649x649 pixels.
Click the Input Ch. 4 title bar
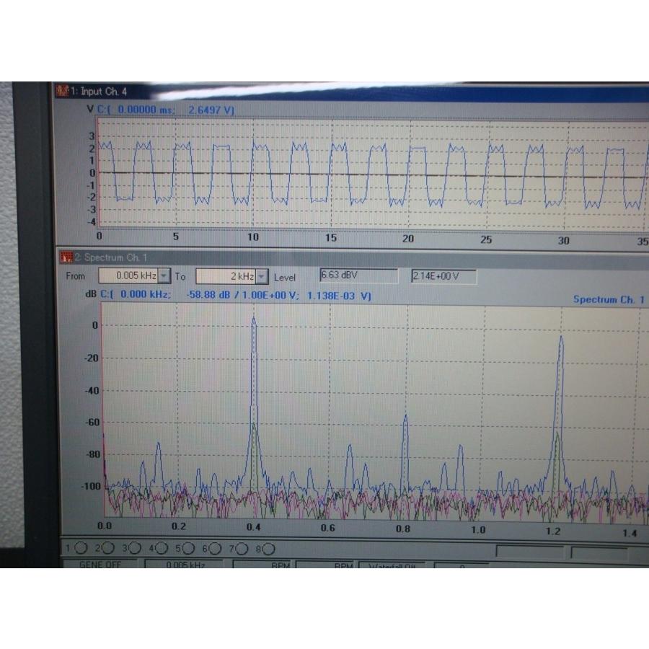pyautogui.click(x=288, y=92)
